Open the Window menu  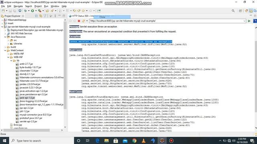coord(55,6)
